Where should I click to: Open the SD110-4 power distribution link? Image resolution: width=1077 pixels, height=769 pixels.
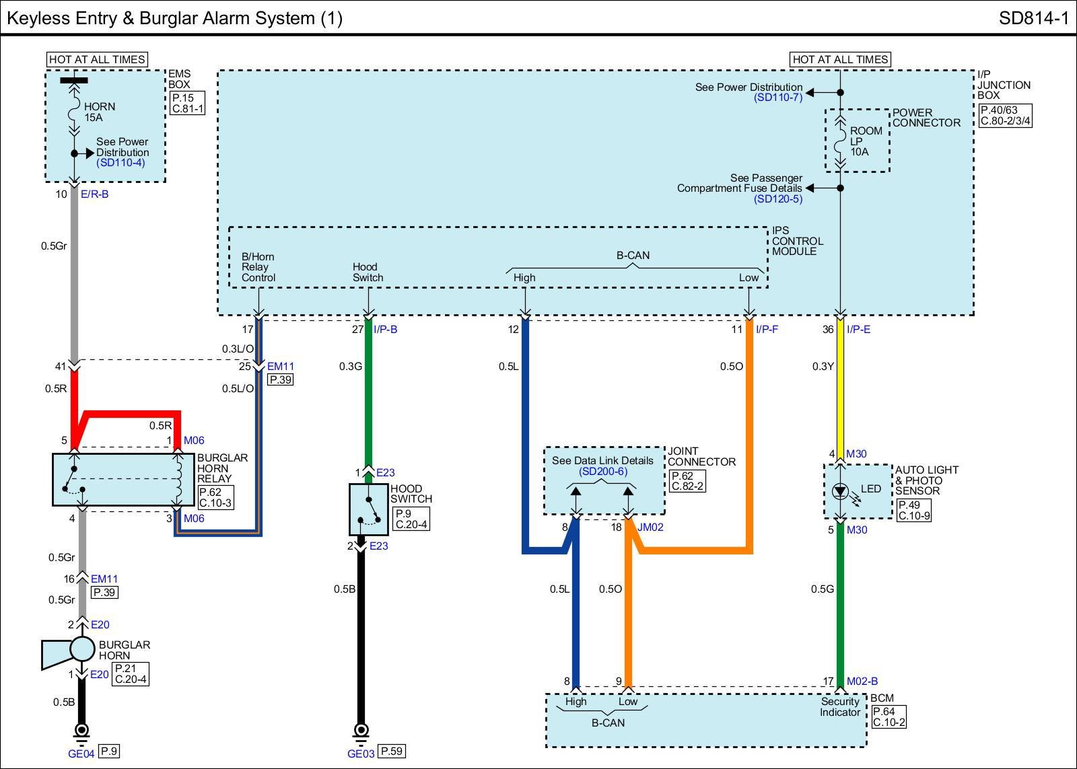120,163
